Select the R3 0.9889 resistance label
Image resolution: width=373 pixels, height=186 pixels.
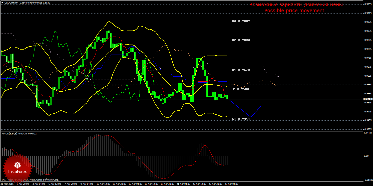pos(241,21)
